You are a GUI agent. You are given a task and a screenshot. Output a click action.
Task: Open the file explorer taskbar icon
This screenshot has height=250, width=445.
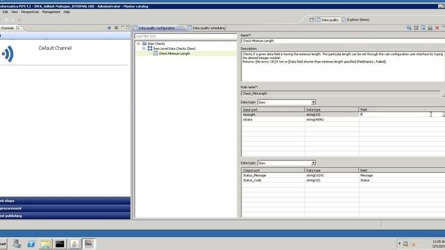[45, 244]
